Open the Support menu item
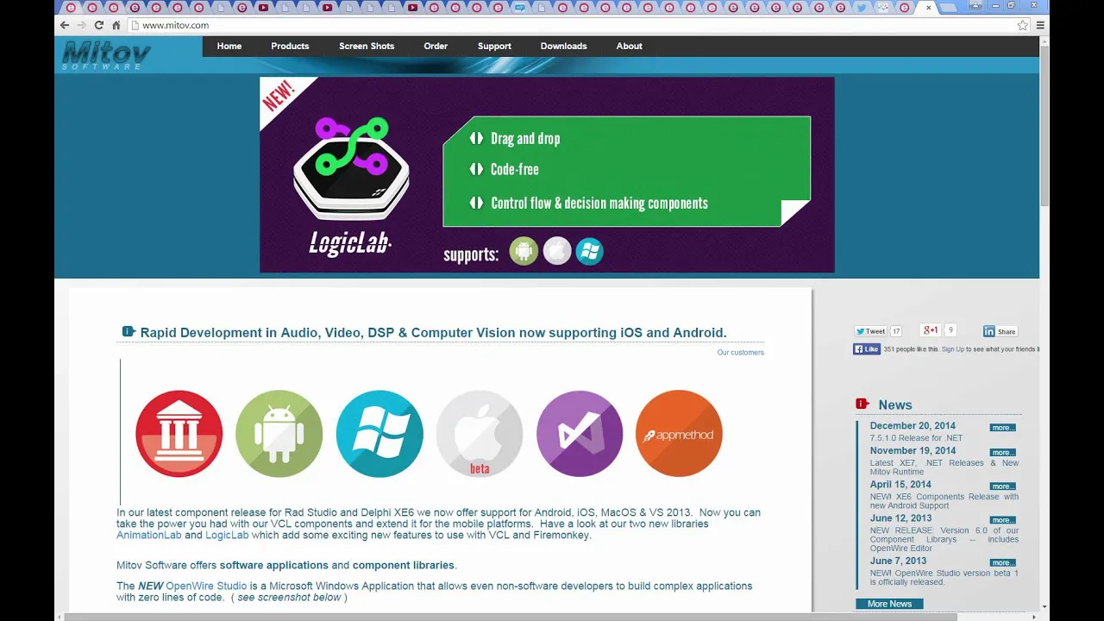This screenshot has width=1104, height=621. [x=494, y=47]
